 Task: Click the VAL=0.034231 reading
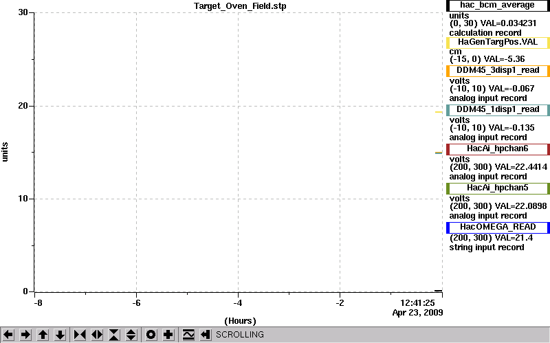point(508,23)
